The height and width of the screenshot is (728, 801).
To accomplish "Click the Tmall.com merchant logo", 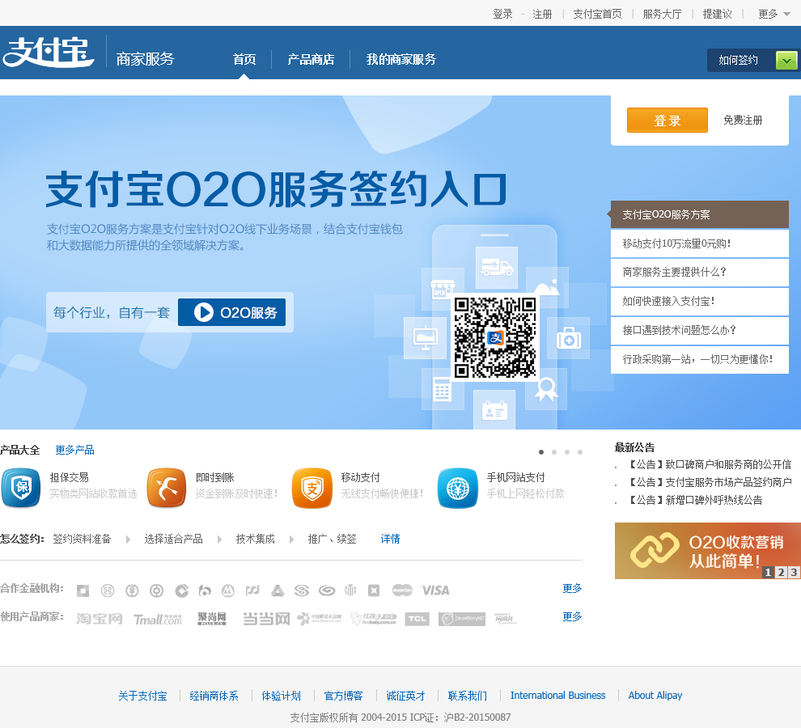I will (158, 619).
